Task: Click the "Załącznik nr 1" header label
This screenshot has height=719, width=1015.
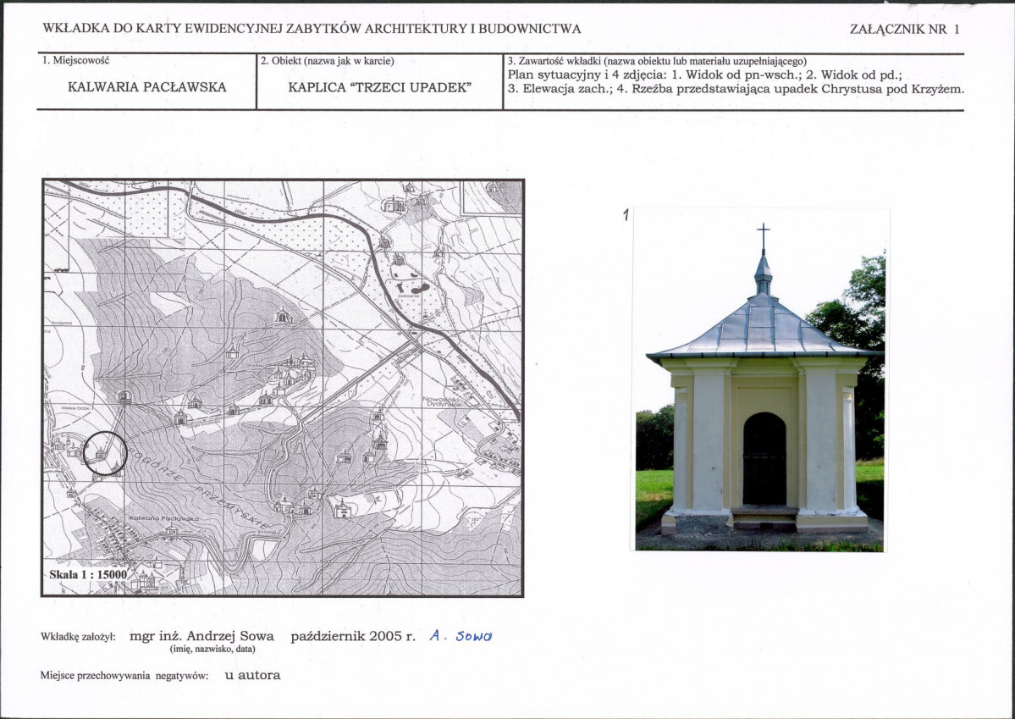Action: pos(904,29)
